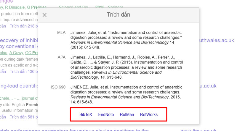
Task: Select the MLA formatted citation text
Action: tap(126, 40)
